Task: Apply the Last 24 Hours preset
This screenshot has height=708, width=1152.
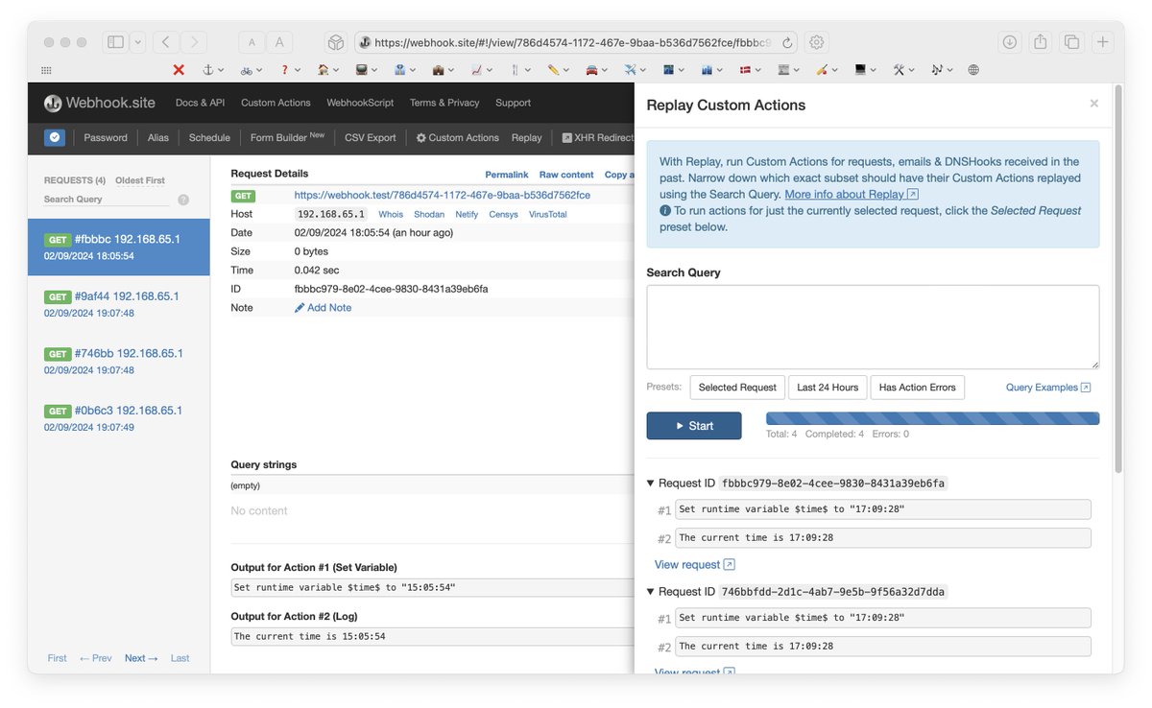Action: click(828, 388)
